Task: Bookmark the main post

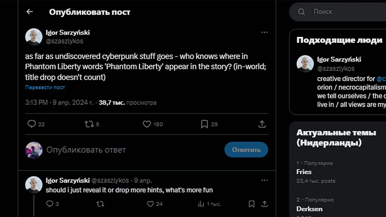Action: [204, 124]
